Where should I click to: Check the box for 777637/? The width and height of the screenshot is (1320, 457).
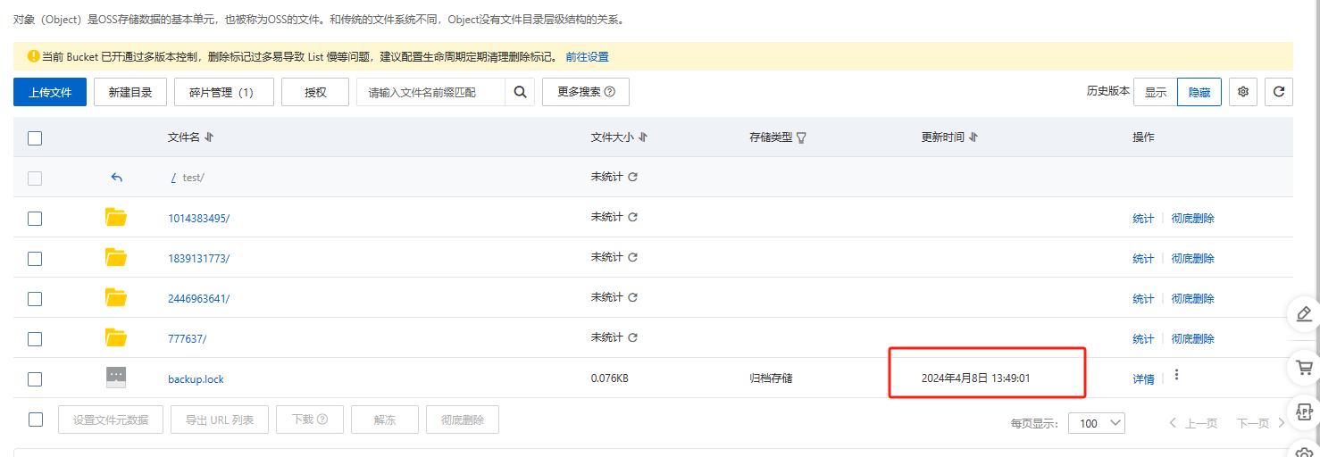click(x=35, y=339)
